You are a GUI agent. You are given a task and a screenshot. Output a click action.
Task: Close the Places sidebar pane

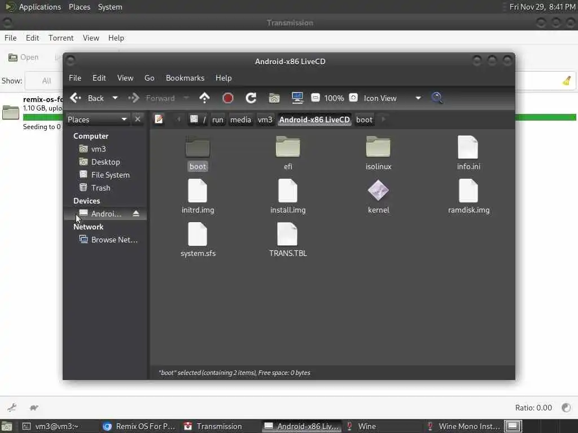point(138,120)
